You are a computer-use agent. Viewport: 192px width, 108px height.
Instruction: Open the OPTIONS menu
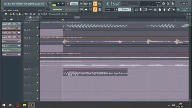[x=31, y=4]
